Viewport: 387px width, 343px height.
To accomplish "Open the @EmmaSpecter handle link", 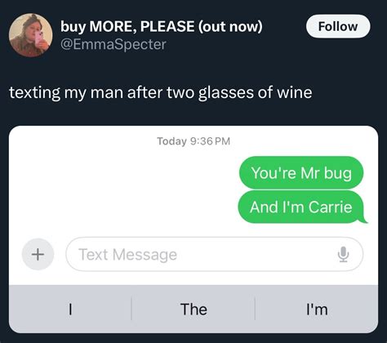I will point(113,44).
